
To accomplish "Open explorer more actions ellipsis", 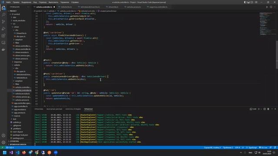I will 28,7.
